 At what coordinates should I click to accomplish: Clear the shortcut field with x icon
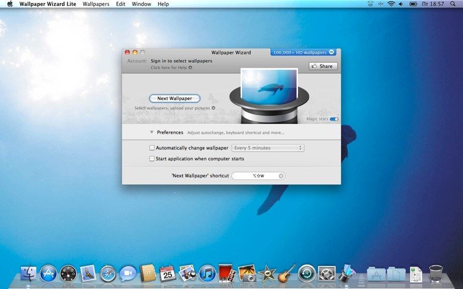pos(281,176)
